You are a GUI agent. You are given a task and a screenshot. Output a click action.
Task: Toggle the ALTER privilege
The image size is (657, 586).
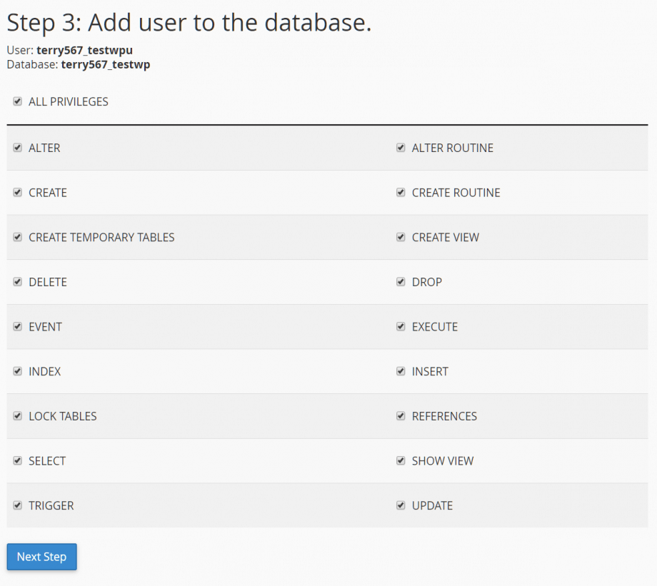coord(17,148)
